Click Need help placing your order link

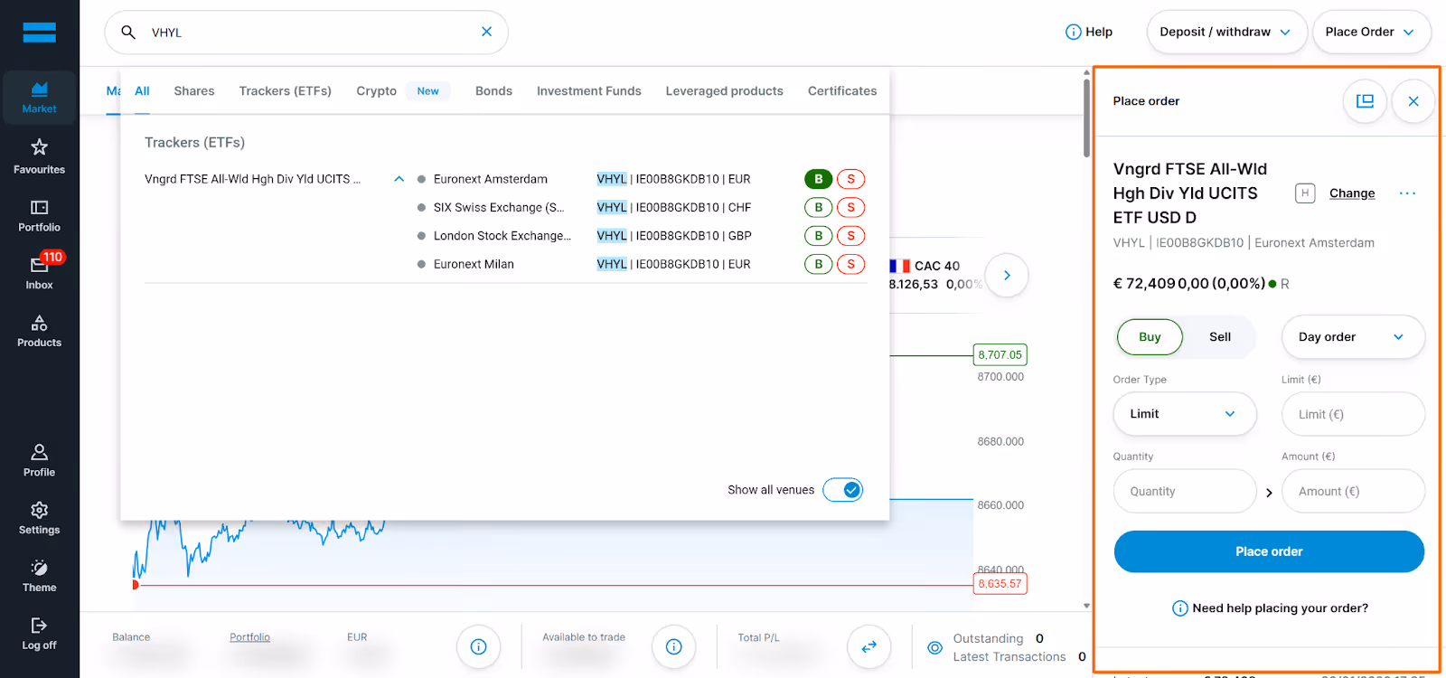tap(1270, 608)
